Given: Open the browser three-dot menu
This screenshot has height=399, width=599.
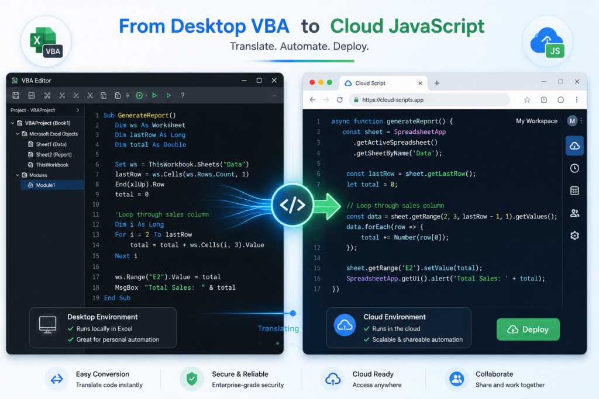Looking at the screenshot, I should (577, 100).
